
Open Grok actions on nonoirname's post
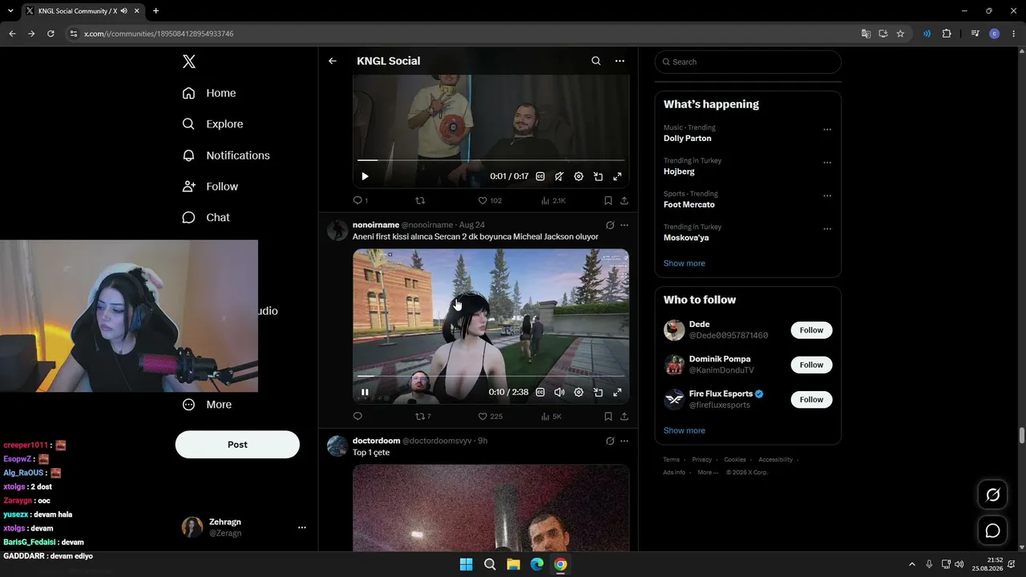(x=610, y=225)
